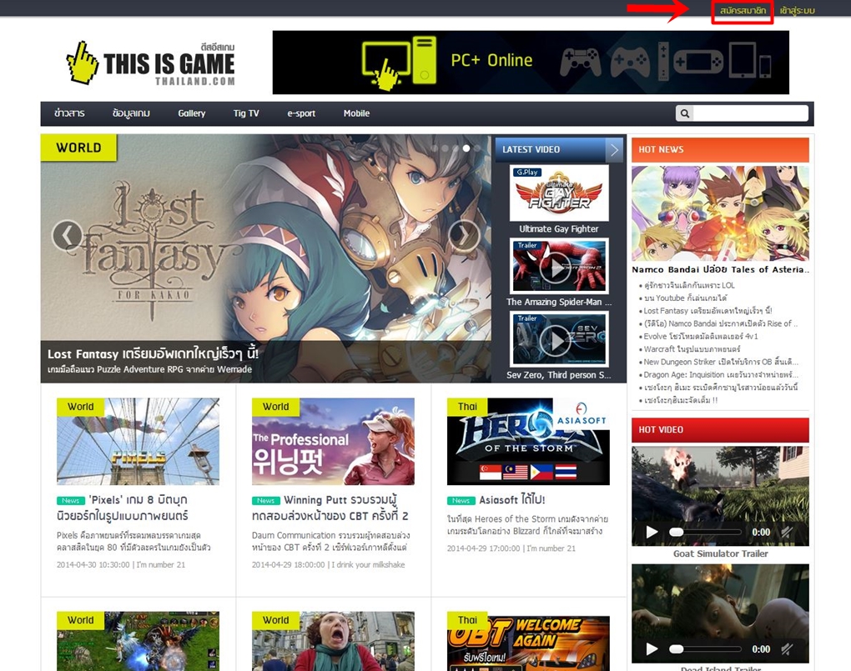The image size is (851, 671).
Task: Open the Ultimate Gay Fighter video thumbnail
Action: click(559, 193)
